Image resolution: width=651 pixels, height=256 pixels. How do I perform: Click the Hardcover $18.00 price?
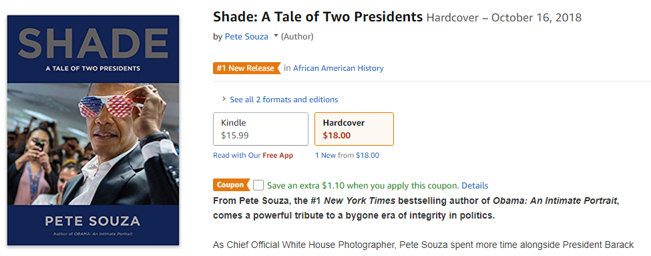[337, 135]
